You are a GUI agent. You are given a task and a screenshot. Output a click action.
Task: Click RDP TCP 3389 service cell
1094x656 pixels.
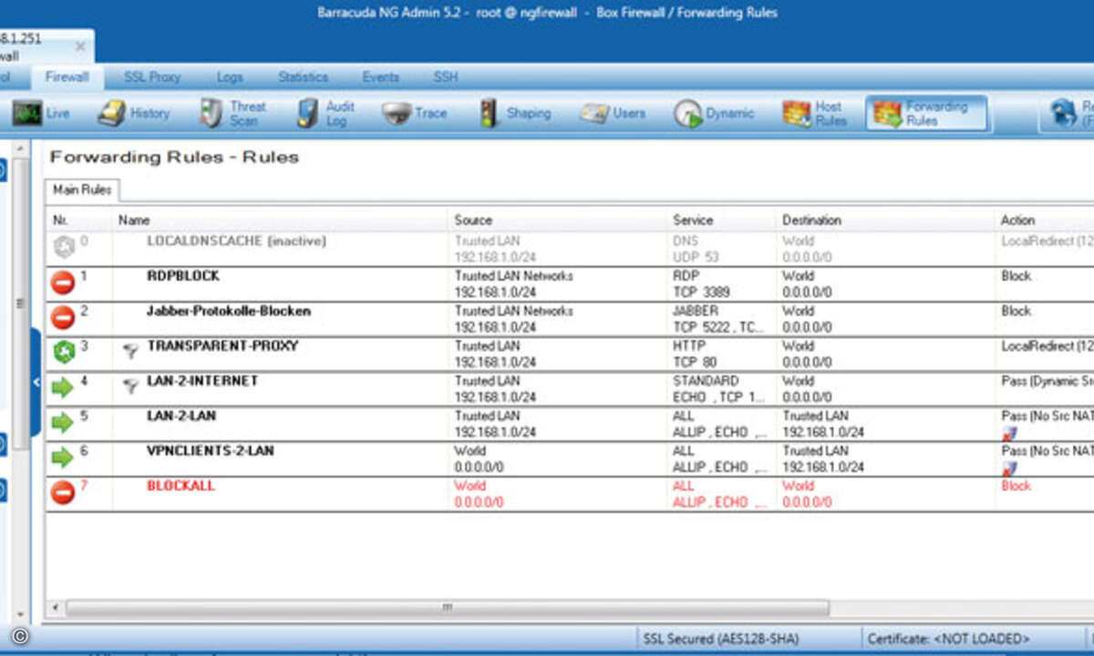point(720,283)
